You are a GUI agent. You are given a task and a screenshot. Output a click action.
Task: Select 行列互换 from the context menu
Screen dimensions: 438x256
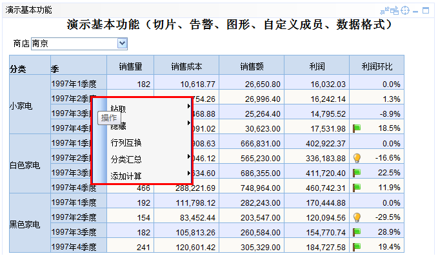coord(126,143)
